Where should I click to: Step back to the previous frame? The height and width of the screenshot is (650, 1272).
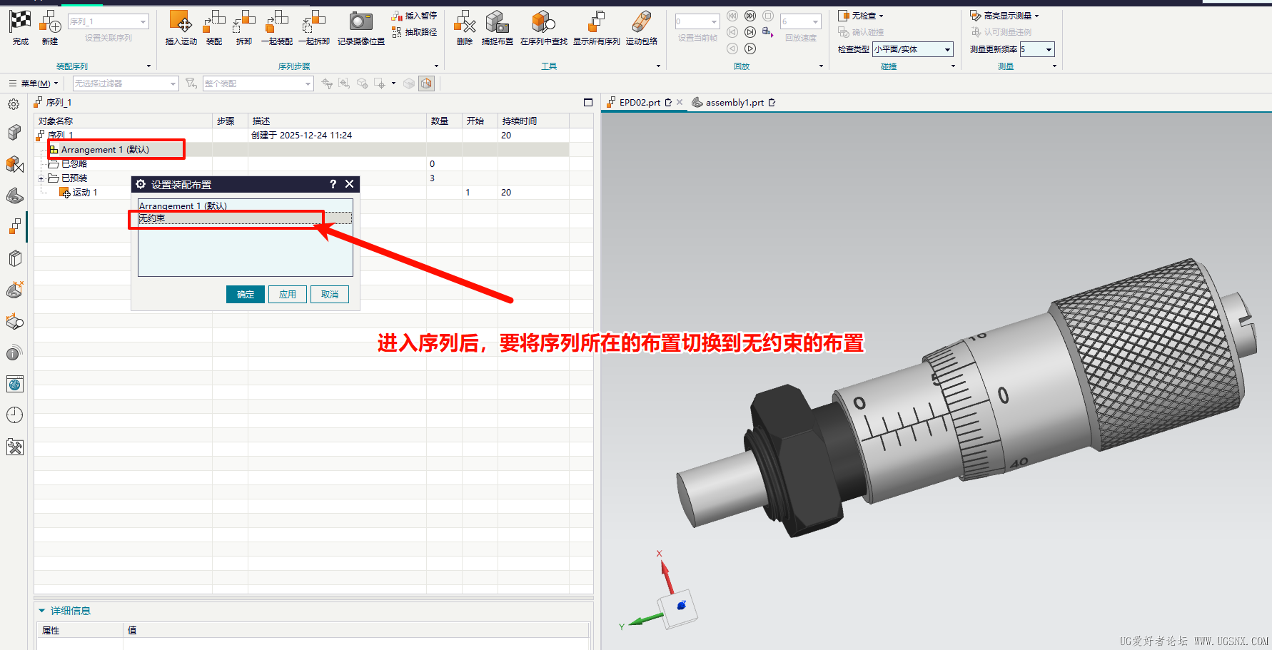[732, 32]
